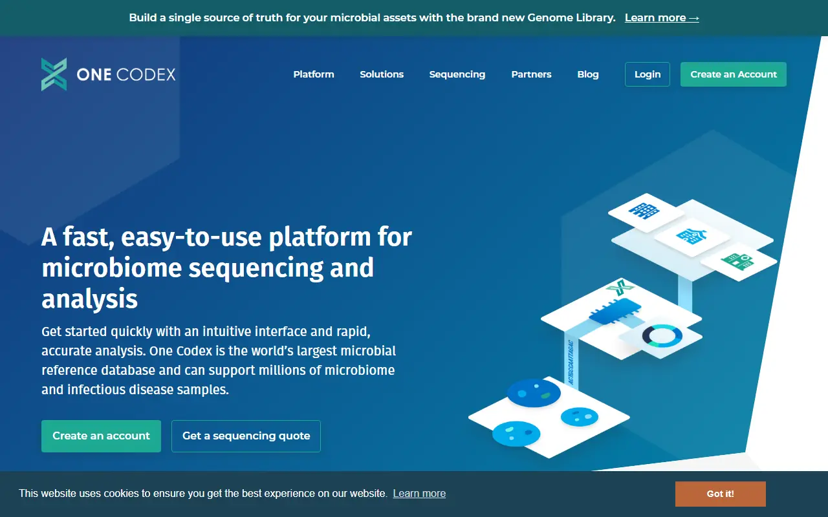
Task: Open the Platform menu
Action: click(x=314, y=74)
